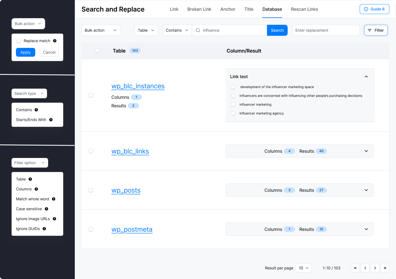Expand the wp_blc_links results row
Viewport: 396px width, 279px height.
[x=366, y=151]
